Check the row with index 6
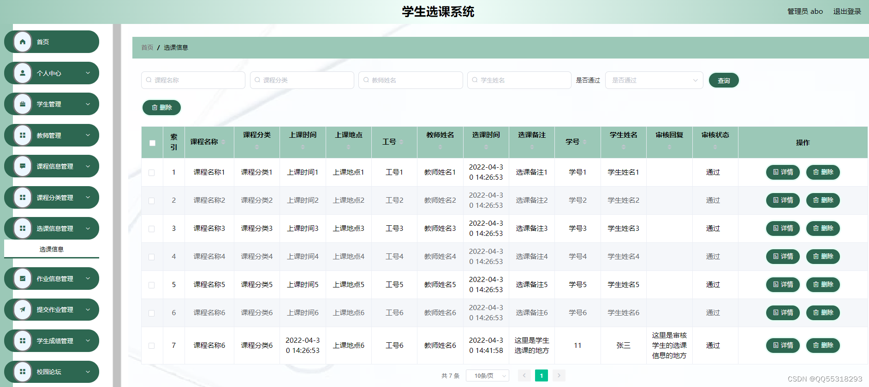The image size is (869, 387). coord(151,313)
